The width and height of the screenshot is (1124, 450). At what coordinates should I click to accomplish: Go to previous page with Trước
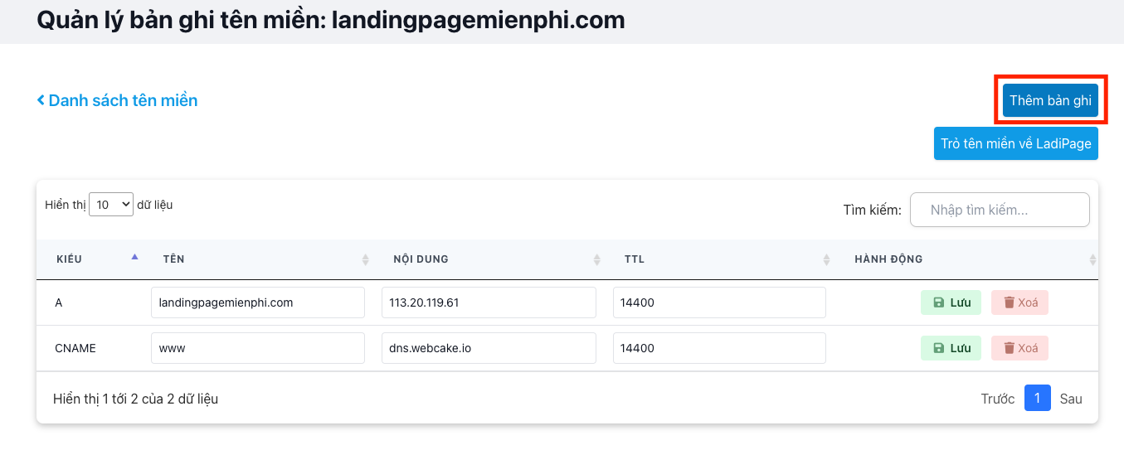pyautogui.click(x=997, y=399)
